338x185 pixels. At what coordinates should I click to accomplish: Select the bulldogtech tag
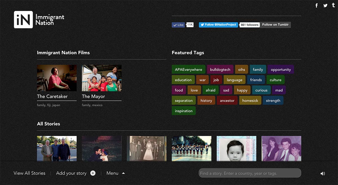tap(220, 70)
